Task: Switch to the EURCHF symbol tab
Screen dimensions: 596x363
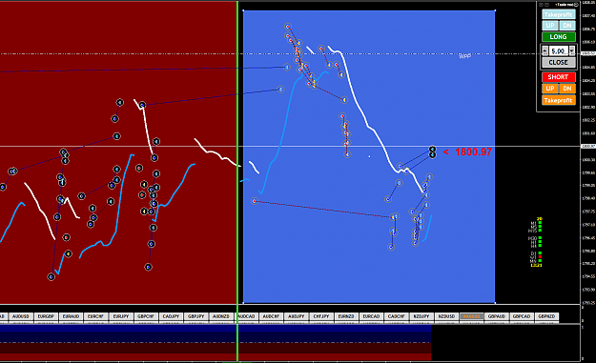Action: pyautogui.click(x=95, y=316)
